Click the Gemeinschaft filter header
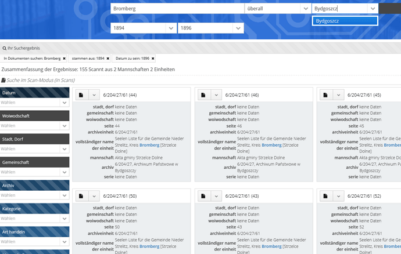 34,162
